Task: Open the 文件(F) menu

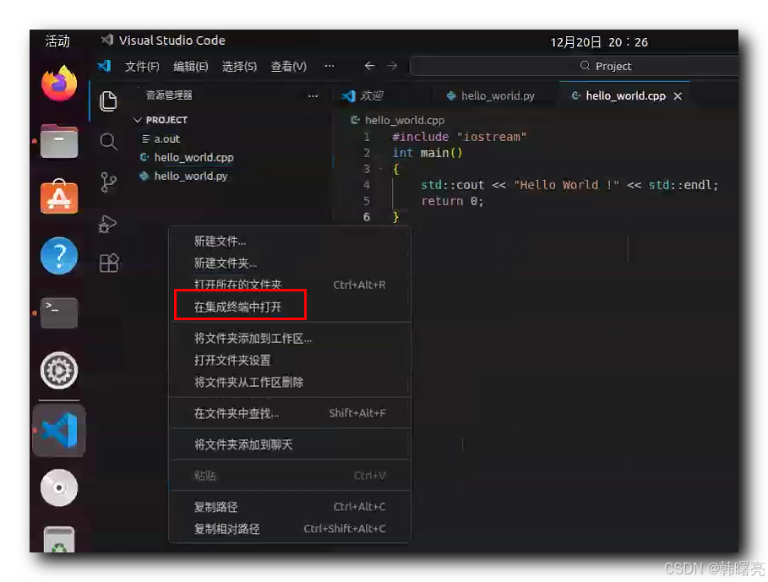Action: [x=142, y=66]
